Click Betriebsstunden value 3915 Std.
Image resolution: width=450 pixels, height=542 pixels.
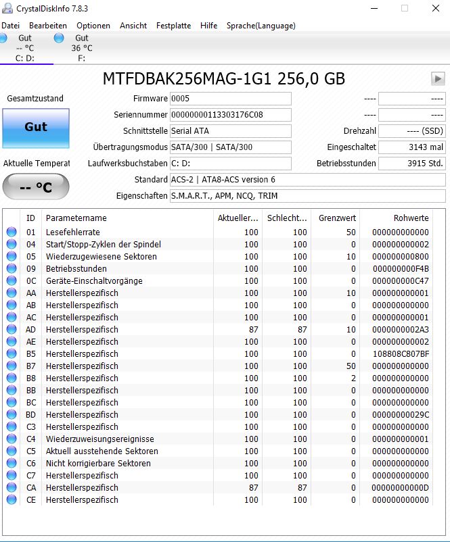click(412, 164)
